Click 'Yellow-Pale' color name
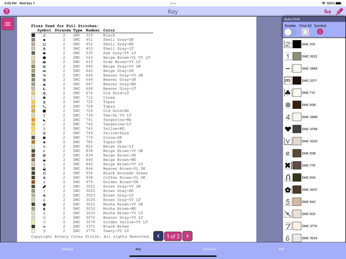 coord(116,133)
